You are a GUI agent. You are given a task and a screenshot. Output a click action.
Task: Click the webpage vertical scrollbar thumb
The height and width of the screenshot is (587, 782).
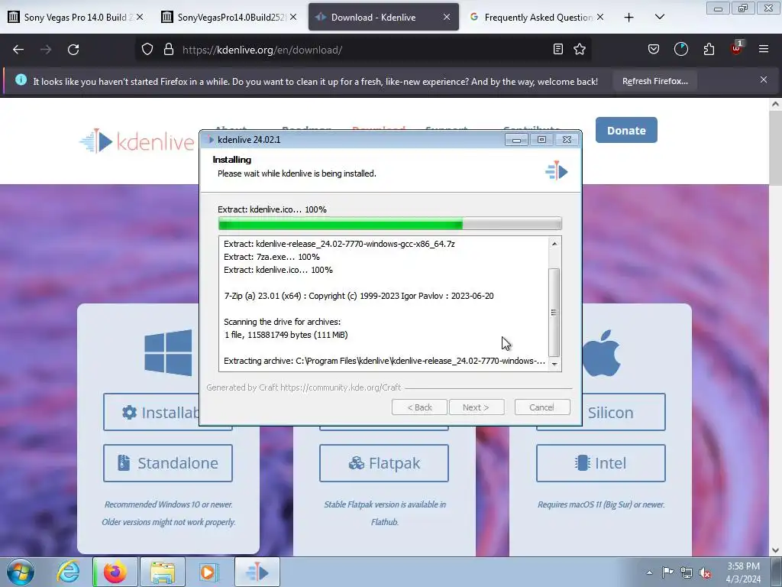point(775,149)
